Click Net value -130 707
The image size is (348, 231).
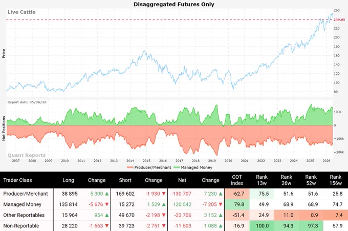[181, 194]
